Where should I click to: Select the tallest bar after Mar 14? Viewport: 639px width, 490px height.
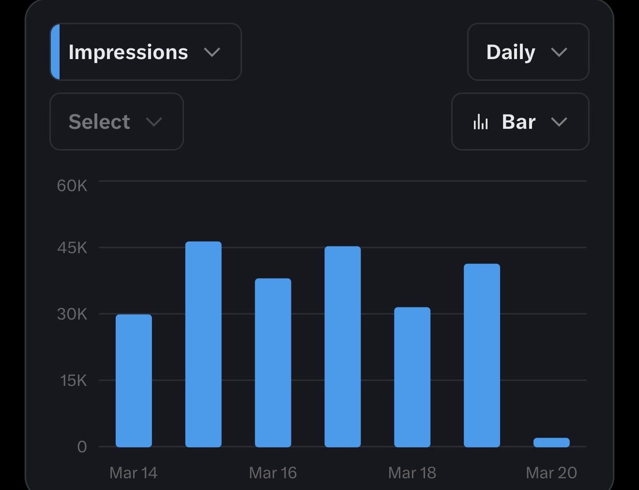coord(203,344)
